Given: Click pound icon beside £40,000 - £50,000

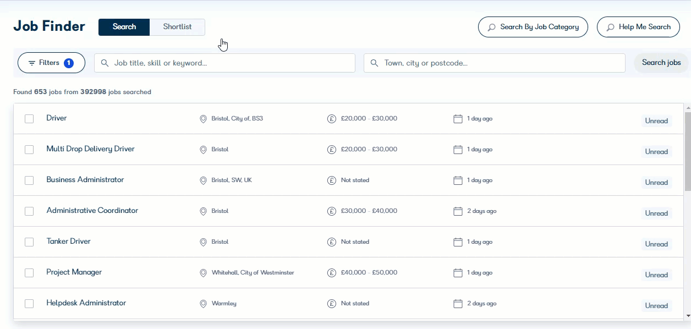Looking at the screenshot, I should pos(331,273).
